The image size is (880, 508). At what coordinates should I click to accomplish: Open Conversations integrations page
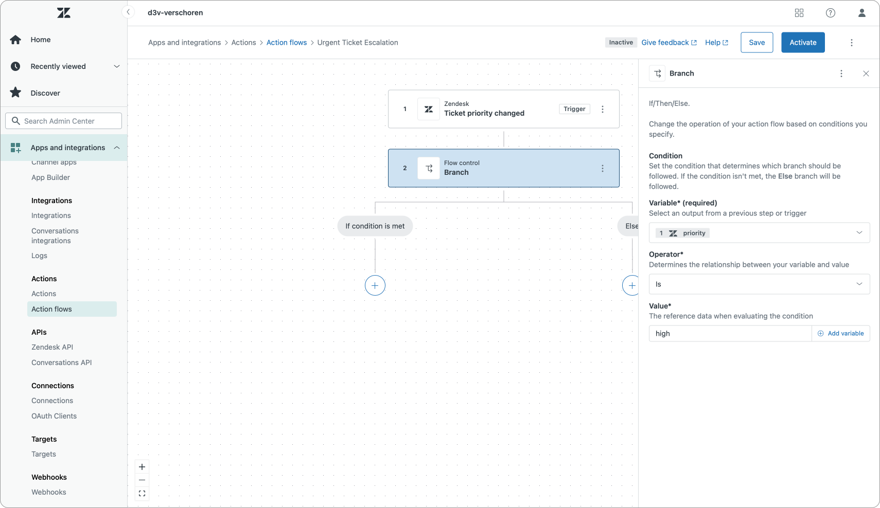coord(55,235)
